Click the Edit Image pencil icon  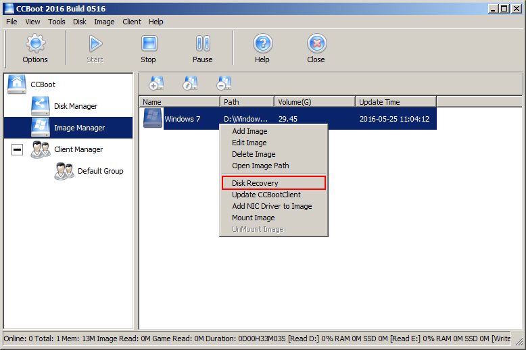(x=190, y=83)
